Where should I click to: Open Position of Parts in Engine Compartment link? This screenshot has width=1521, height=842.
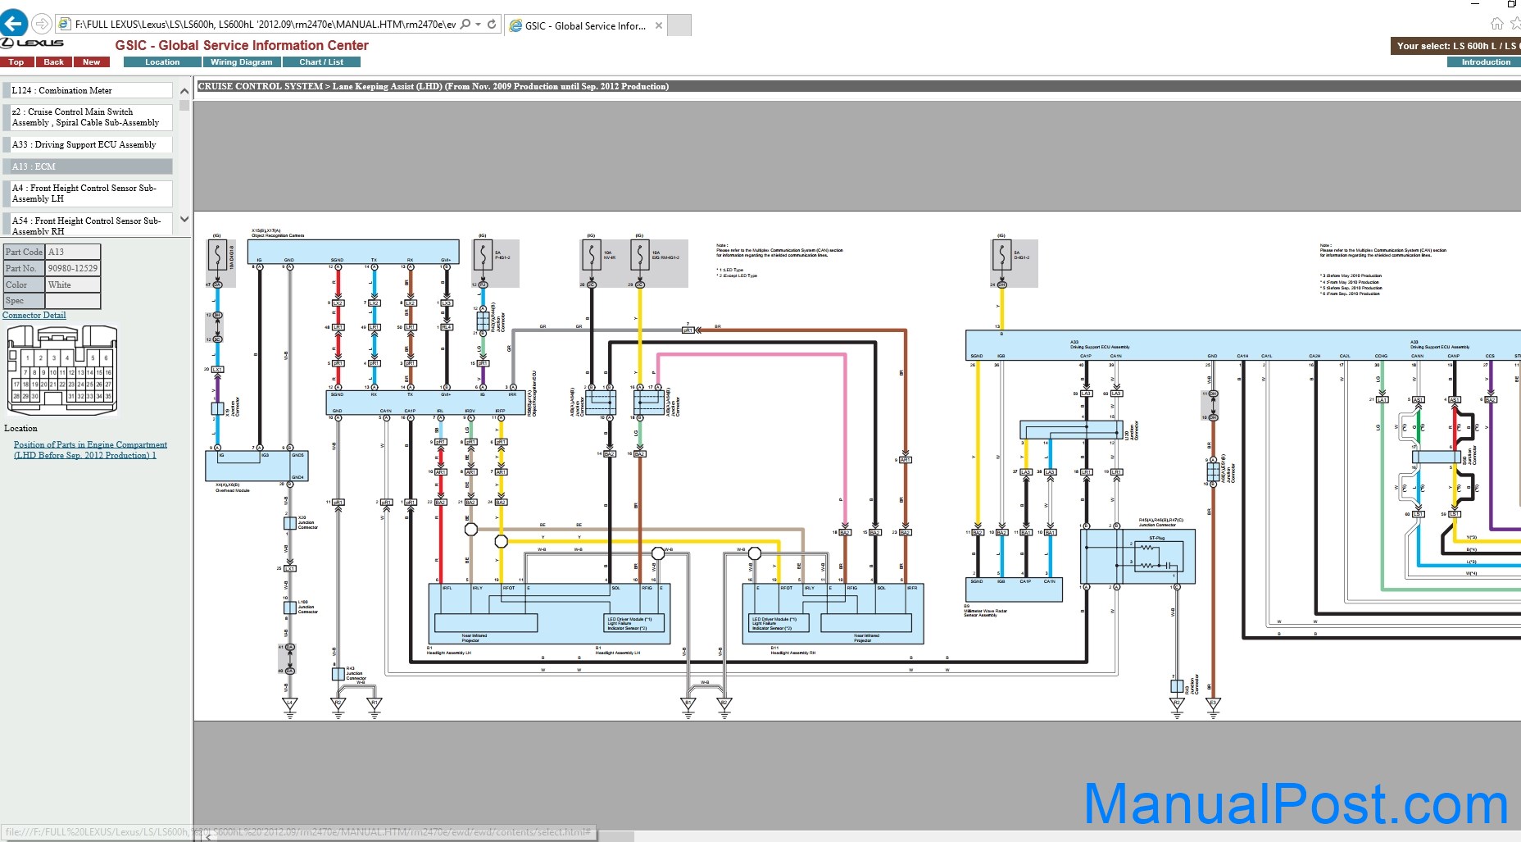click(x=90, y=449)
